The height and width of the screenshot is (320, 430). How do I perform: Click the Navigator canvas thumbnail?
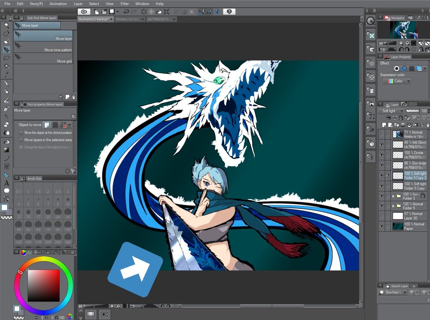[403, 30]
